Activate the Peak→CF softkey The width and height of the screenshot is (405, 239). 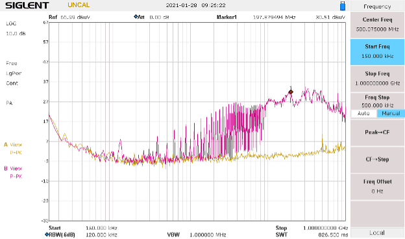[x=377, y=132]
